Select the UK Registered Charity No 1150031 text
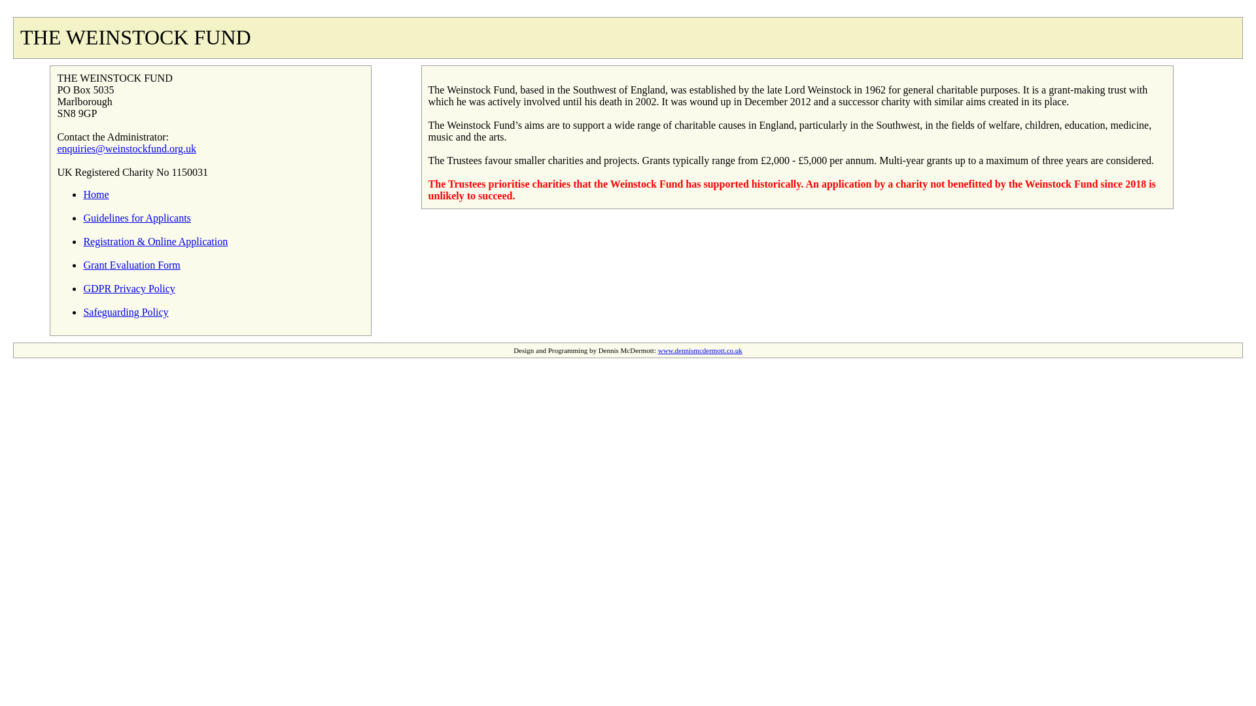Image resolution: width=1256 pixels, height=706 pixels. pos(132,173)
